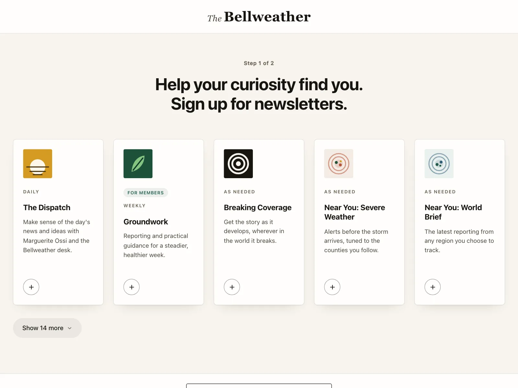
Task: Click the input field at page bottom
Action: coord(259,386)
